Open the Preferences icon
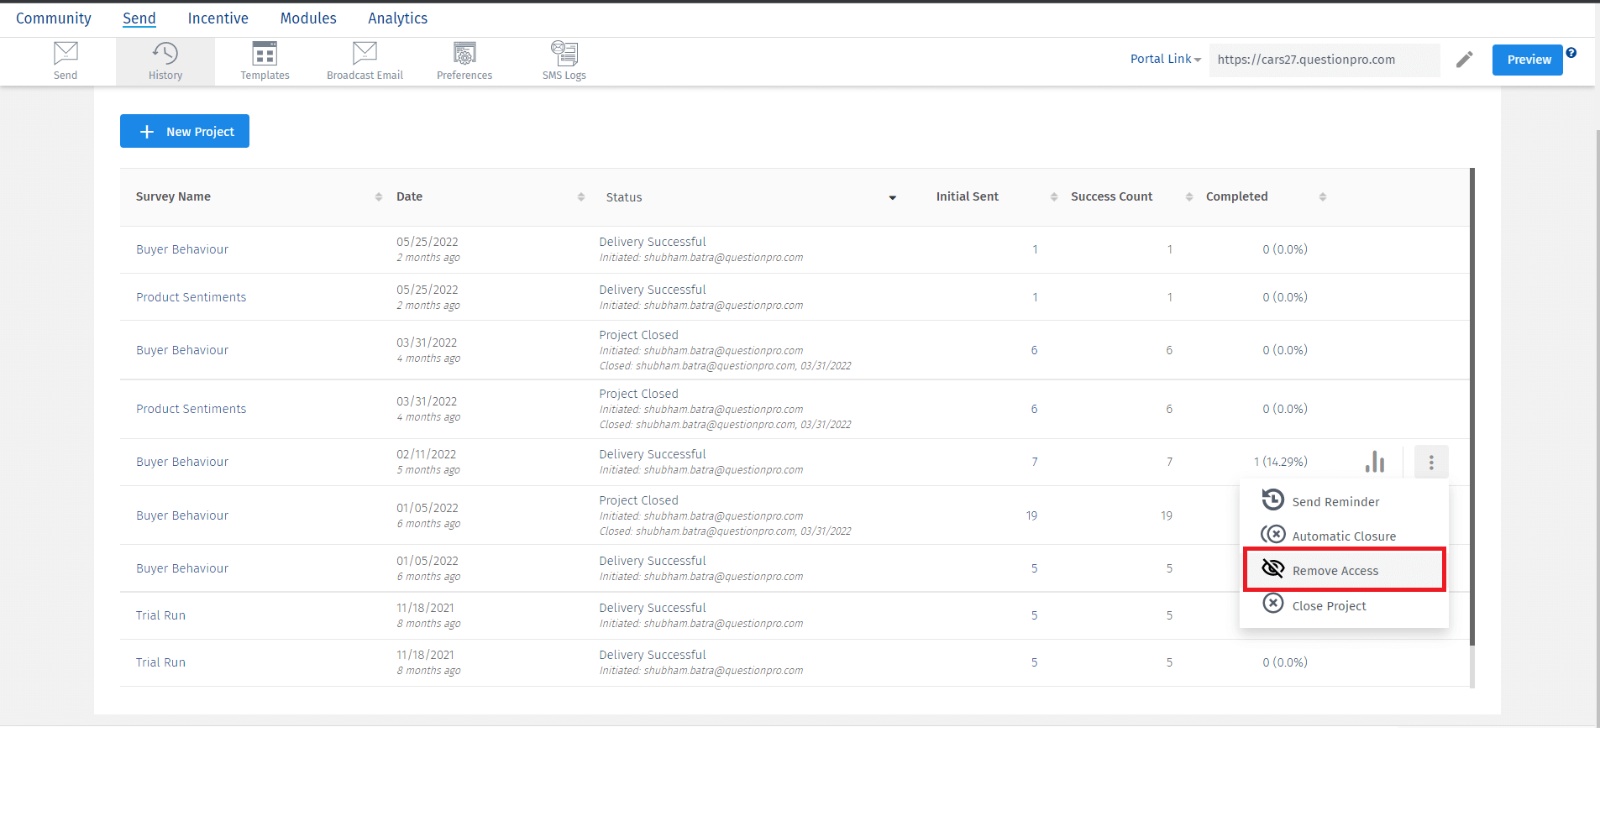This screenshot has width=1600, height=816. pyautogui.click(x=464, y=54)
